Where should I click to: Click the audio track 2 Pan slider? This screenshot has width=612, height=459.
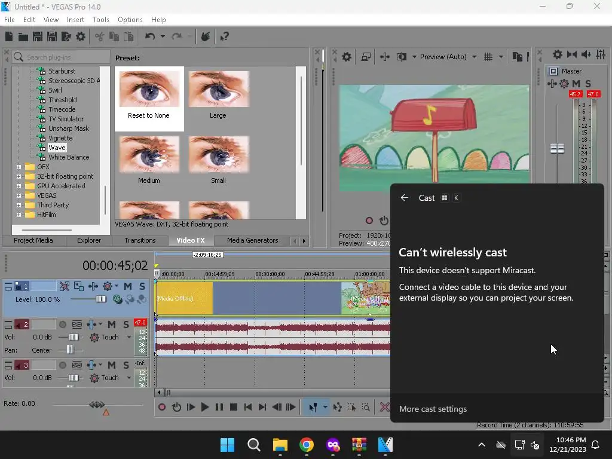tap(71, 350)
